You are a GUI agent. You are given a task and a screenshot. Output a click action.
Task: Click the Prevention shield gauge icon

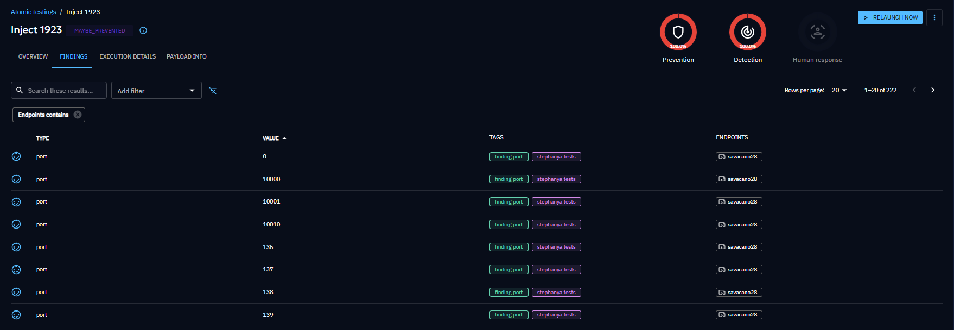click(x=678, y=32)
